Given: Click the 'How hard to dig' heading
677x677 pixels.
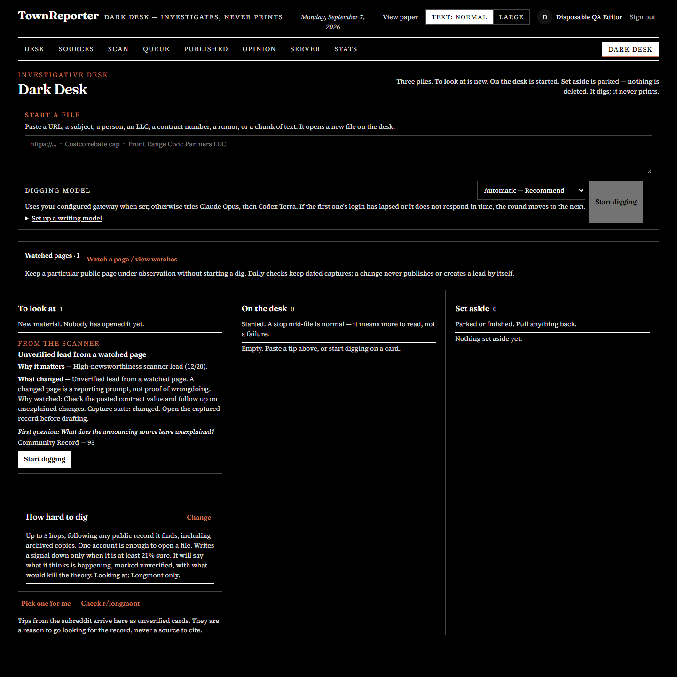Looking at the screenshot, I should (x=57, y=517).
